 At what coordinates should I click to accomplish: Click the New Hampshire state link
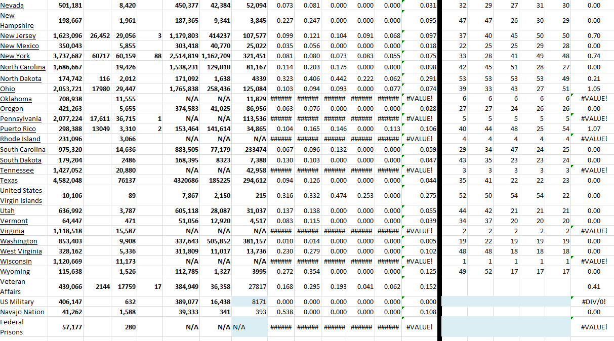coord(17,21)
